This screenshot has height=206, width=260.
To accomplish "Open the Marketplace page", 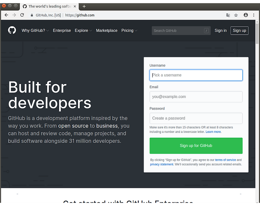I will (x=107, y=31).
